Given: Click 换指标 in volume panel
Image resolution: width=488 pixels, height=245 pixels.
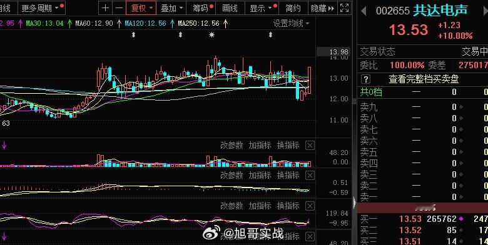Looking at the screenshot, I should coord(288,146).
